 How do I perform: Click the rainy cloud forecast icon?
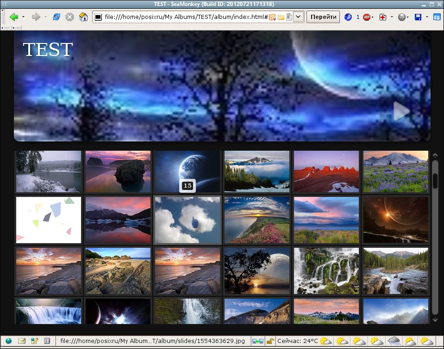(394, 341)
